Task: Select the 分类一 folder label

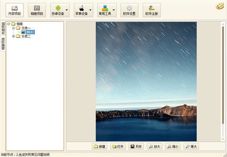Action: point(26,28)
